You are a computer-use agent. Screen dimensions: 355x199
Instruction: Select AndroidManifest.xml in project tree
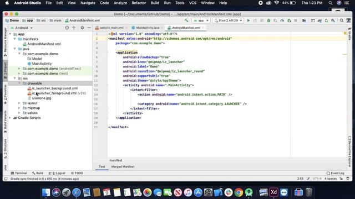tap(44, 44)
